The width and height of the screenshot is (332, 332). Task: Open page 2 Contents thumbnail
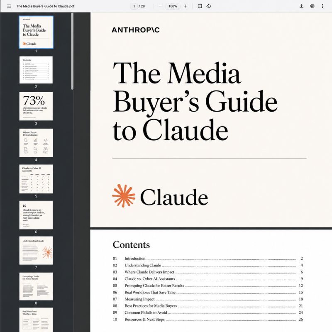click(36, 70)
